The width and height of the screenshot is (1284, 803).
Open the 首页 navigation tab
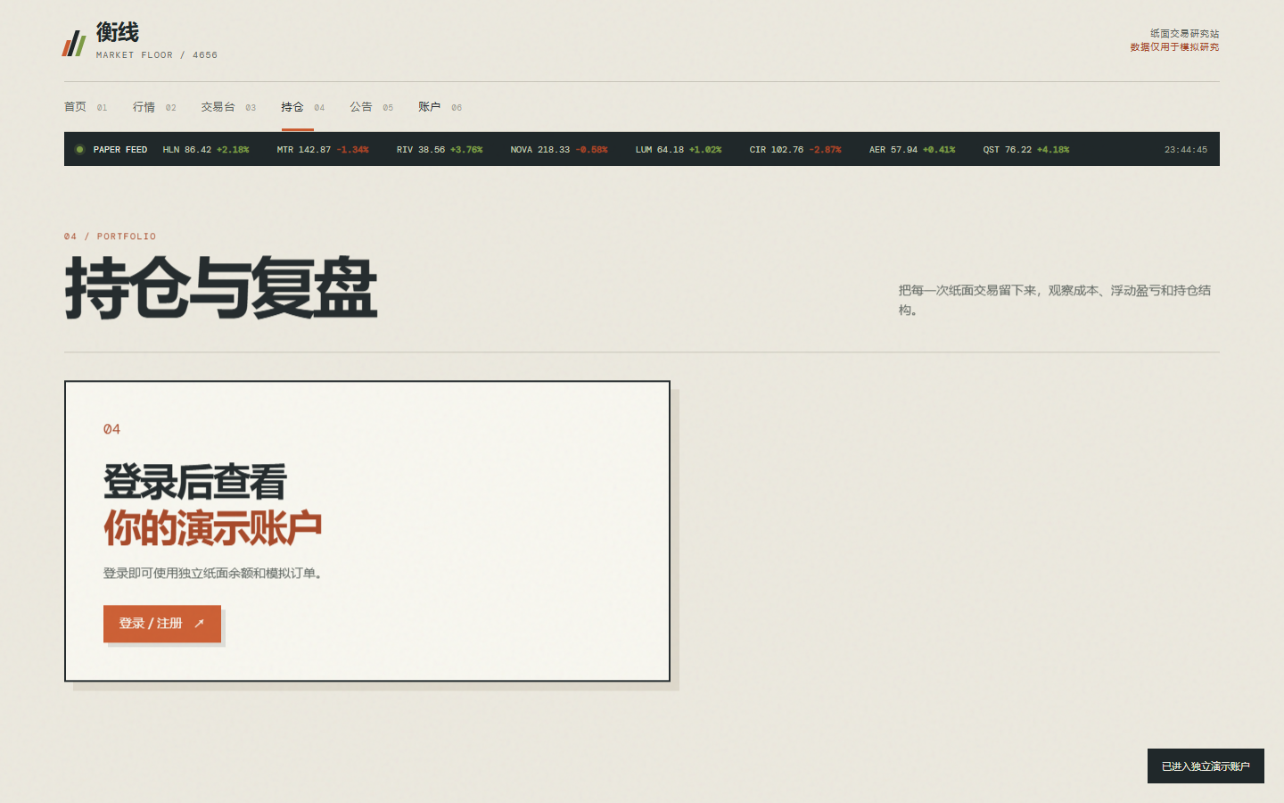tap(86, 107)
